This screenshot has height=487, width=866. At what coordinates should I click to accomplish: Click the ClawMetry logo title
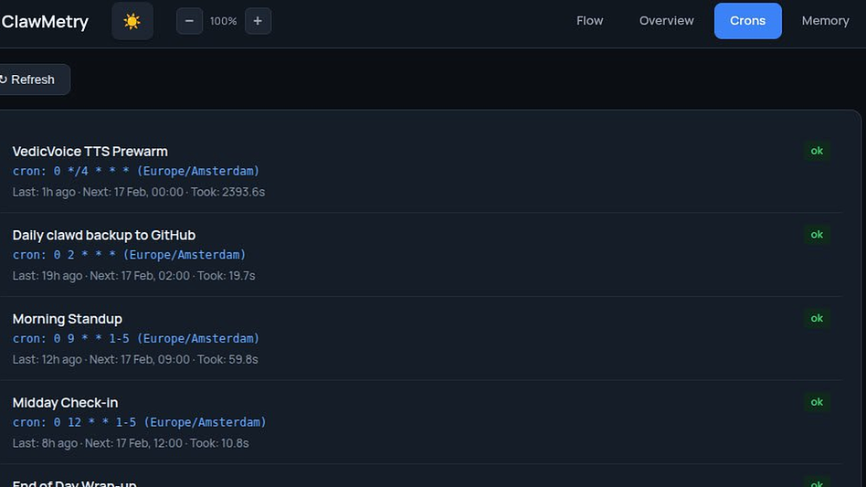(x=45, y=22)
